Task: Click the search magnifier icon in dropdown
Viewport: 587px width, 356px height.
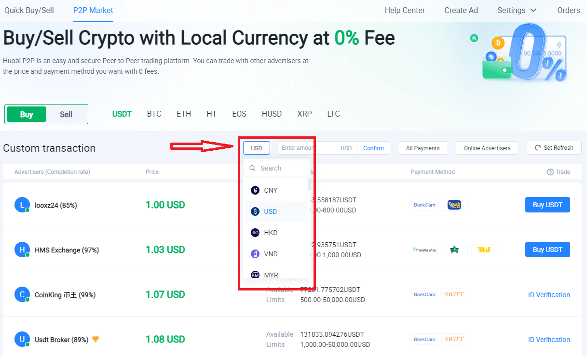Action: [253, 168]
